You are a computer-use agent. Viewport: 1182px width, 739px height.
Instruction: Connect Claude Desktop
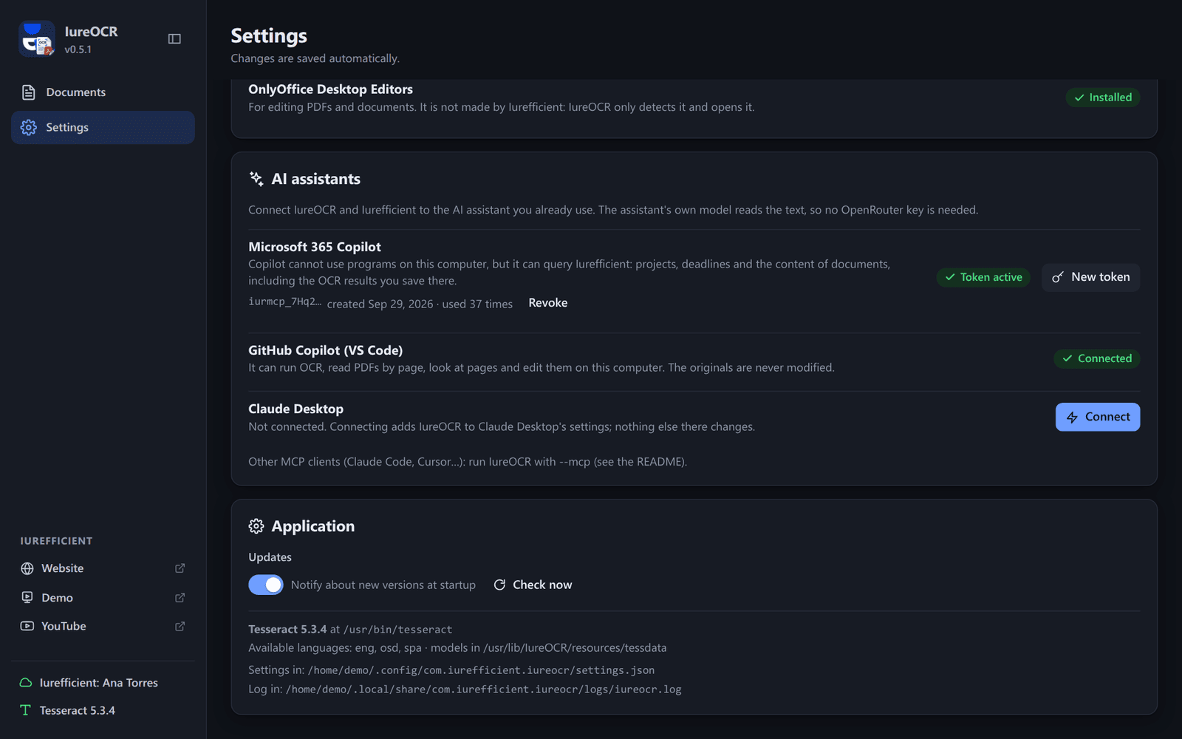pos(1098,417)
